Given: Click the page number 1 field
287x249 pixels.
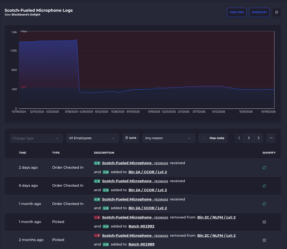Looking at the screenshot, I should pyautogui.click(x=249, y=138).
